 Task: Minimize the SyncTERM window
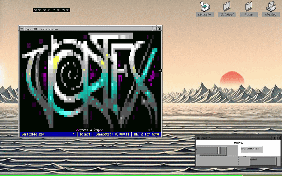point(154,29)
